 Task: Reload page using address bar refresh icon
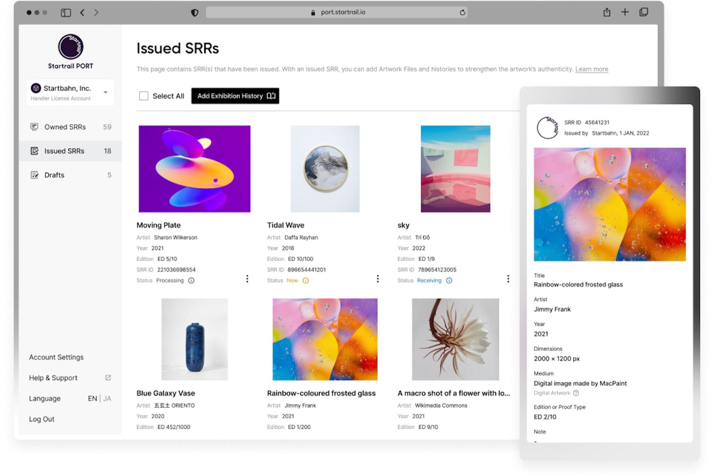click(x=462, y=12)
